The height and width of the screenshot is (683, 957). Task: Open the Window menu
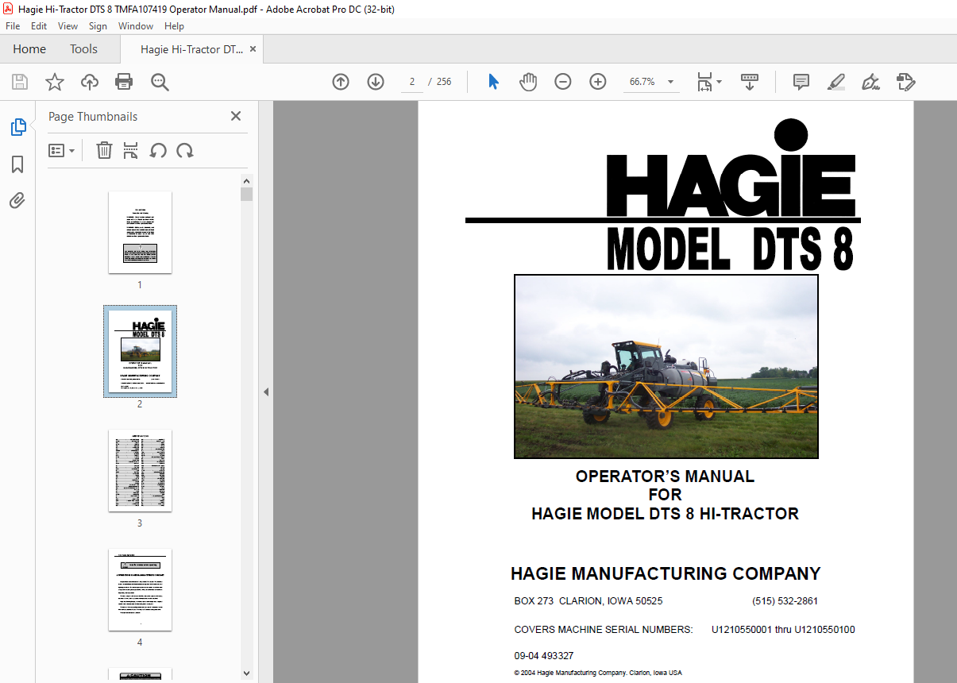tap(136, 26)
